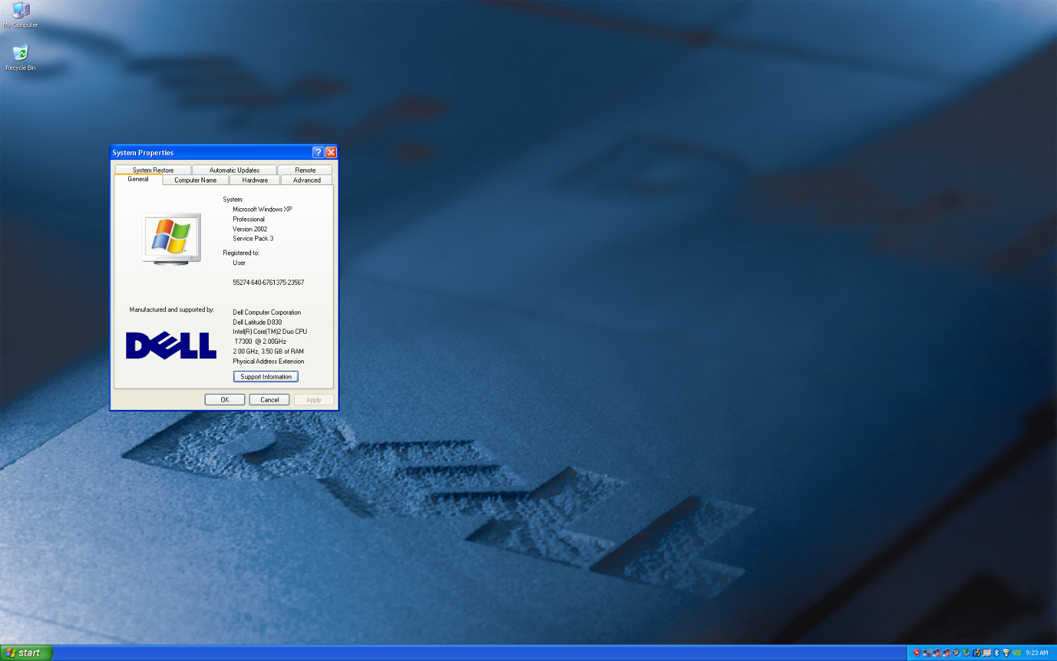Viewport: 1057px width, 661px height.
Task: Click the "Version 2002" text
Action: (x=250, y=229)
